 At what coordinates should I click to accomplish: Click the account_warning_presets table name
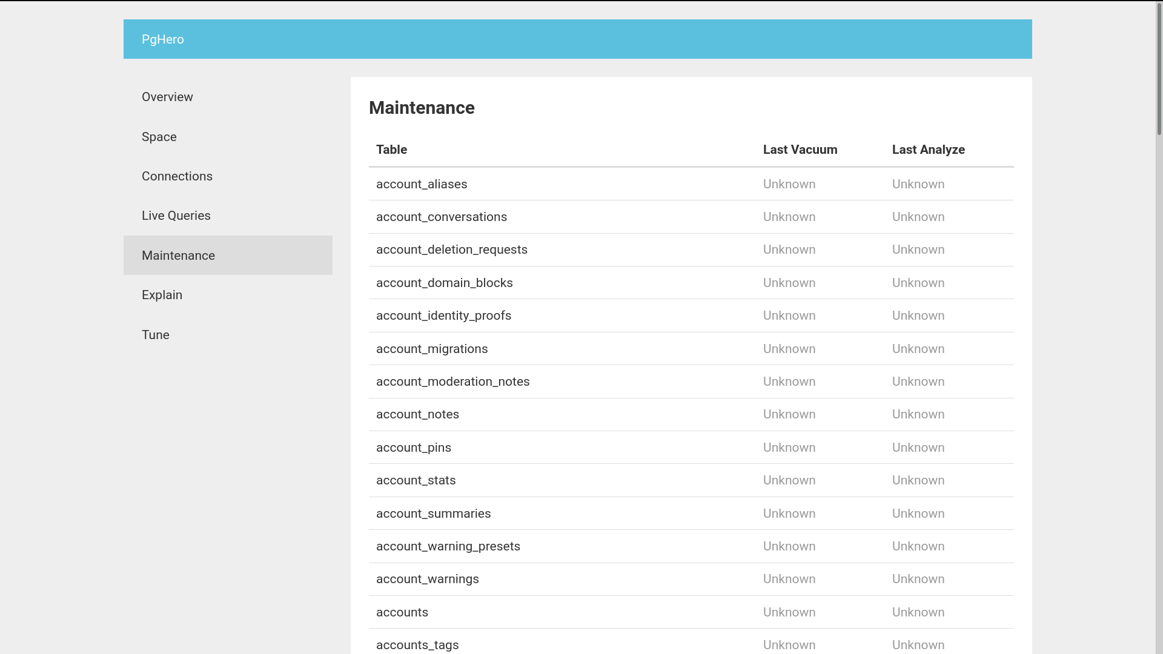point(448,546)
